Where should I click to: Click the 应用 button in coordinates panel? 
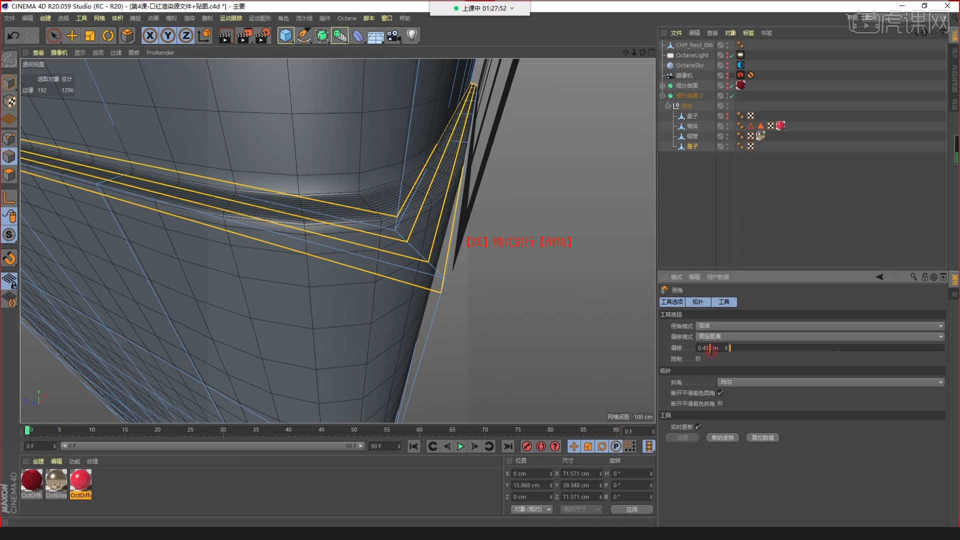(x=632, y=509)
